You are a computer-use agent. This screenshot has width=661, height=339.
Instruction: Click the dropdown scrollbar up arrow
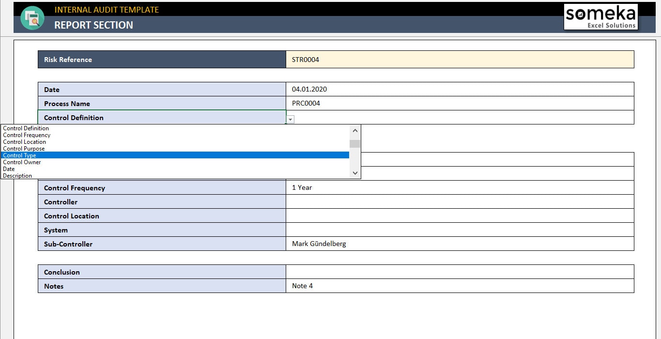click(355, 130)
